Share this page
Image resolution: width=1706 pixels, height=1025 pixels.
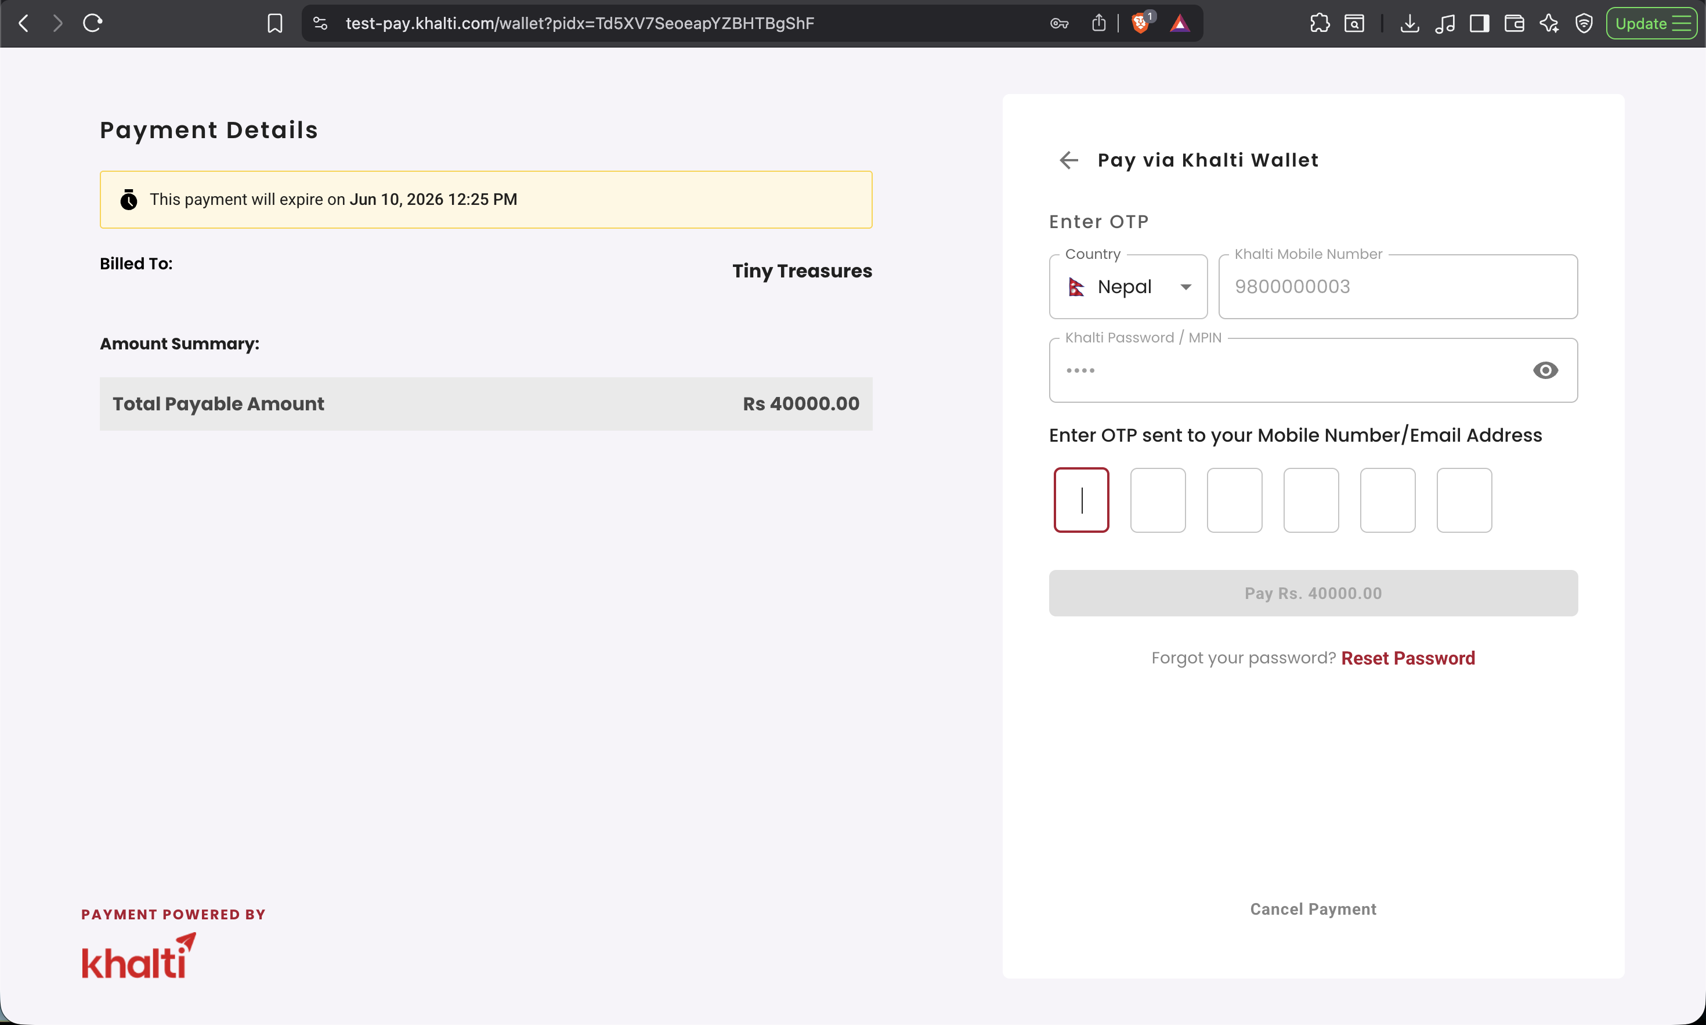[x=1099, y=23]
